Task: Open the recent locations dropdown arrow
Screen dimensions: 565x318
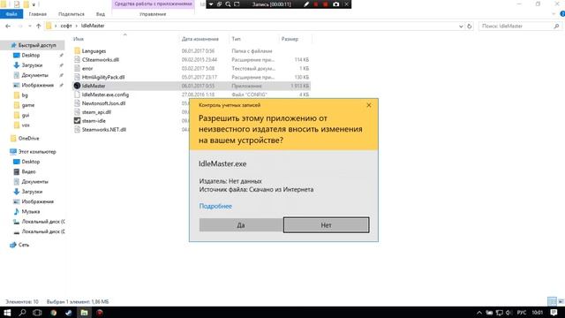Action: pos(29,26)
